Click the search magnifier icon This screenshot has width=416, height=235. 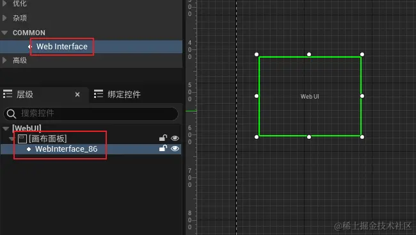pos(11,113)
